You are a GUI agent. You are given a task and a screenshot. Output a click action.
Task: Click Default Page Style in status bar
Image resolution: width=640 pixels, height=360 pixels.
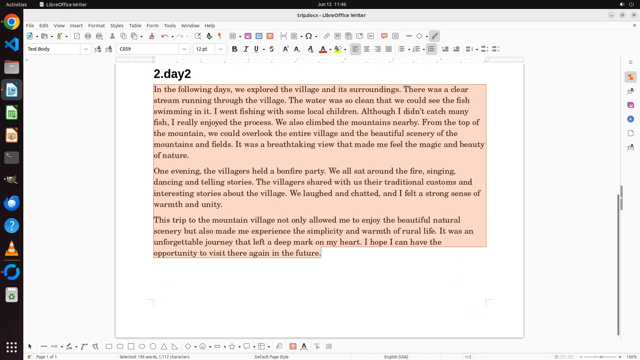271,357
